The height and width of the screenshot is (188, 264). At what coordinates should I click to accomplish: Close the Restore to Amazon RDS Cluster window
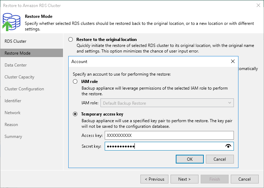258,5
